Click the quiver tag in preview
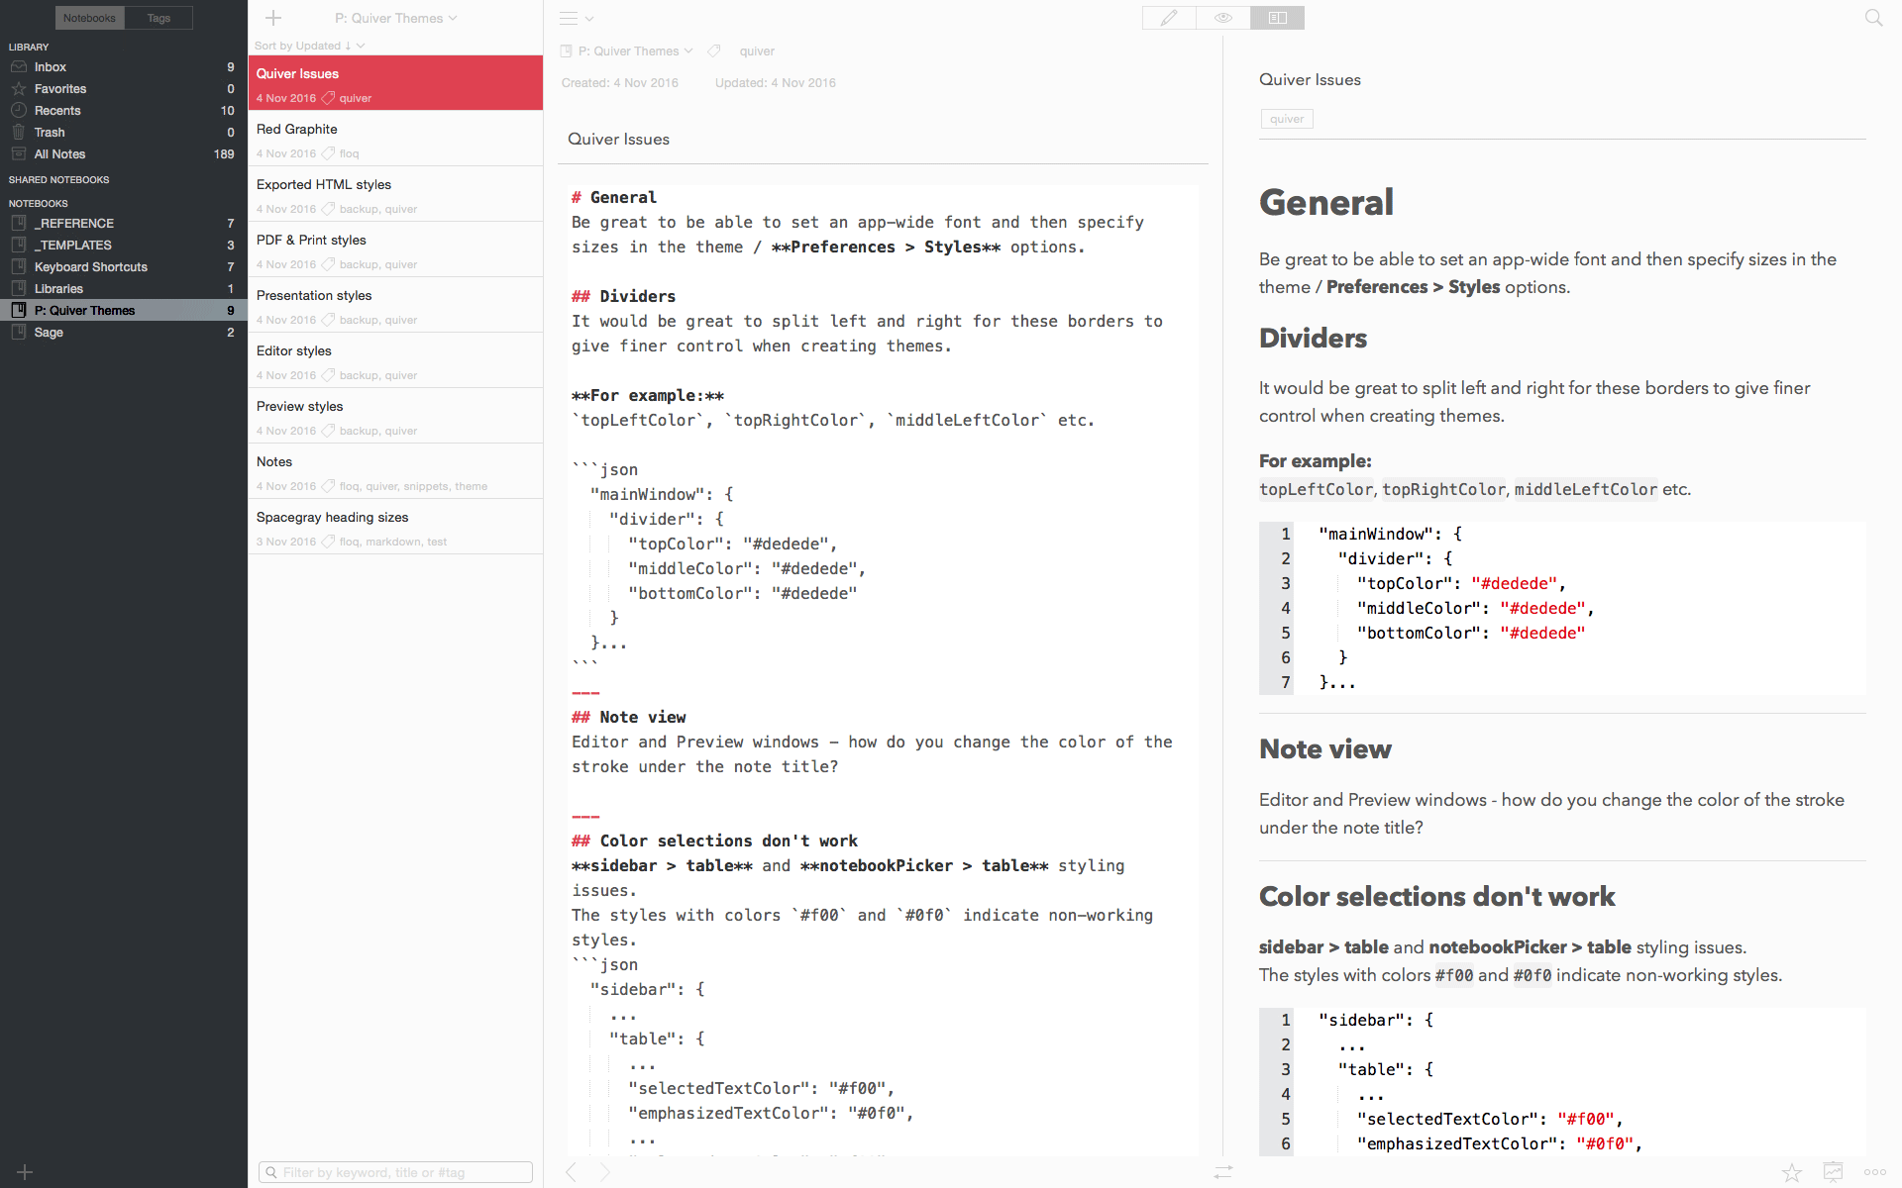 pyautogui.click(x=1287, y=119)
